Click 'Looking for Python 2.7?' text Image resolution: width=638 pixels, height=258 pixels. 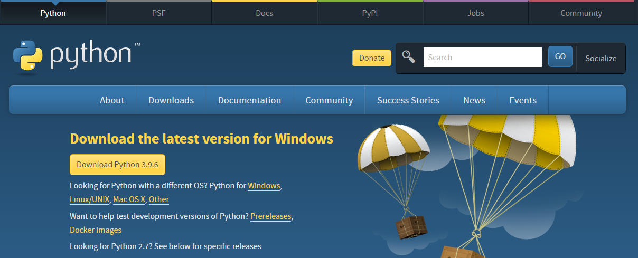pyautogui.click(x=111, y=246)
